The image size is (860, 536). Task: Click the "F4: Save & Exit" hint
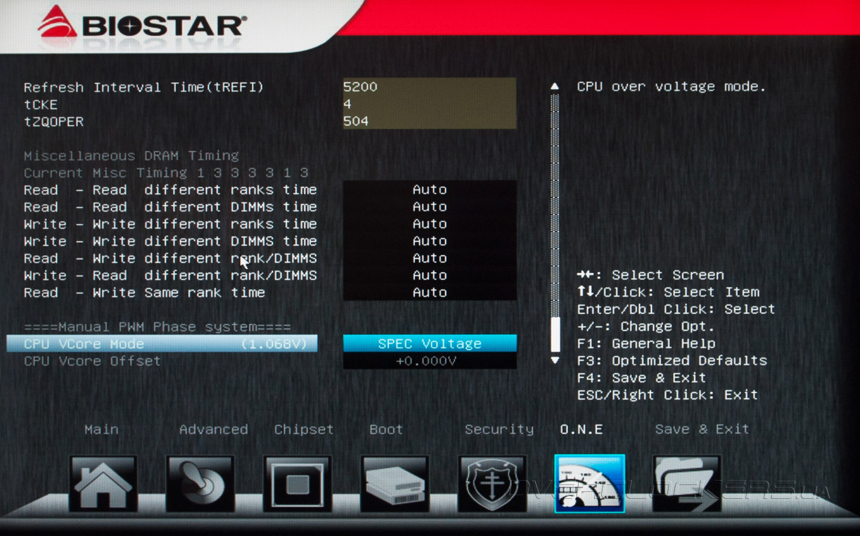[642, 377]
